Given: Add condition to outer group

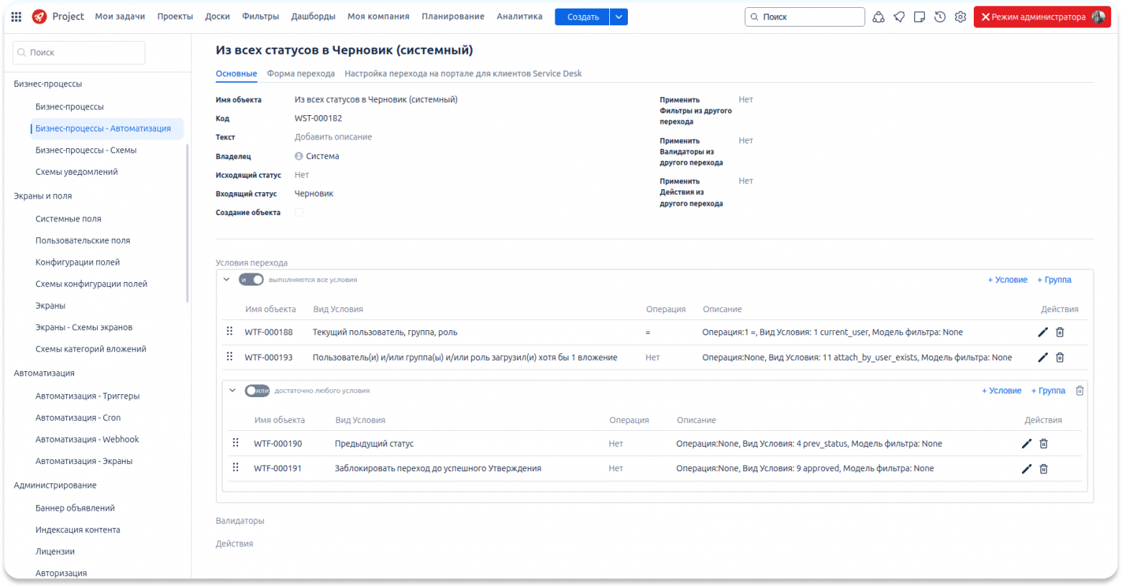Looking at the screenshot, I should coord(1008,280).
